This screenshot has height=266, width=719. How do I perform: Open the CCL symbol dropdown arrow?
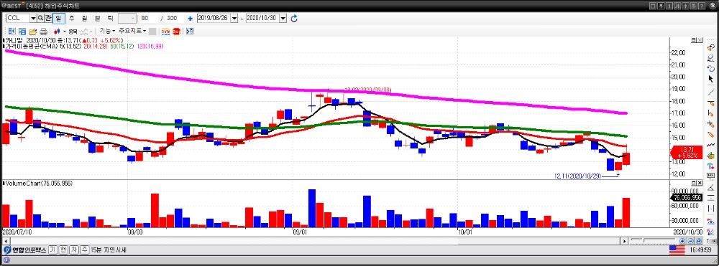[x=33, y=18]
